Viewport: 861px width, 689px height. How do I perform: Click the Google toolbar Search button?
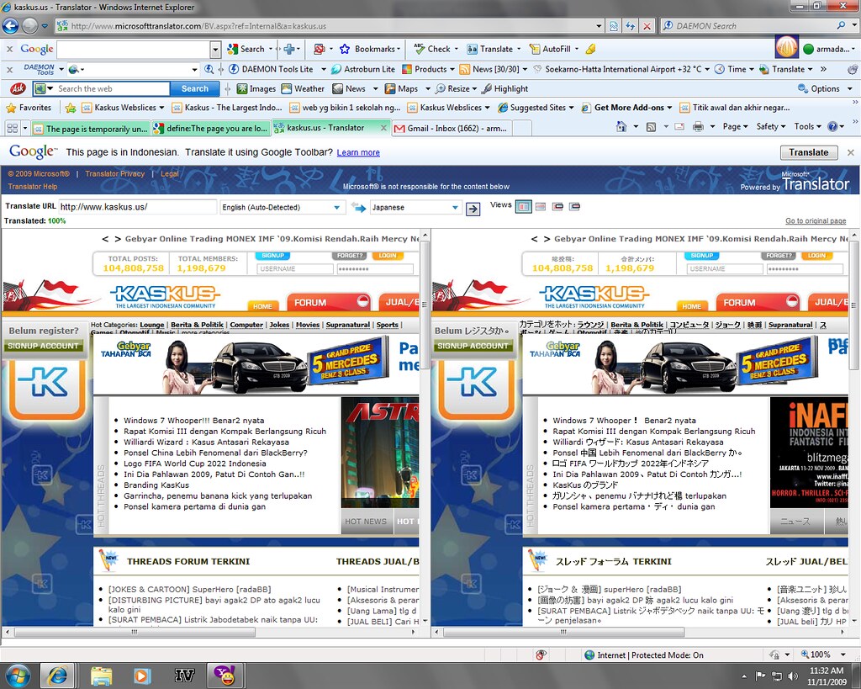tap(246, 49)
